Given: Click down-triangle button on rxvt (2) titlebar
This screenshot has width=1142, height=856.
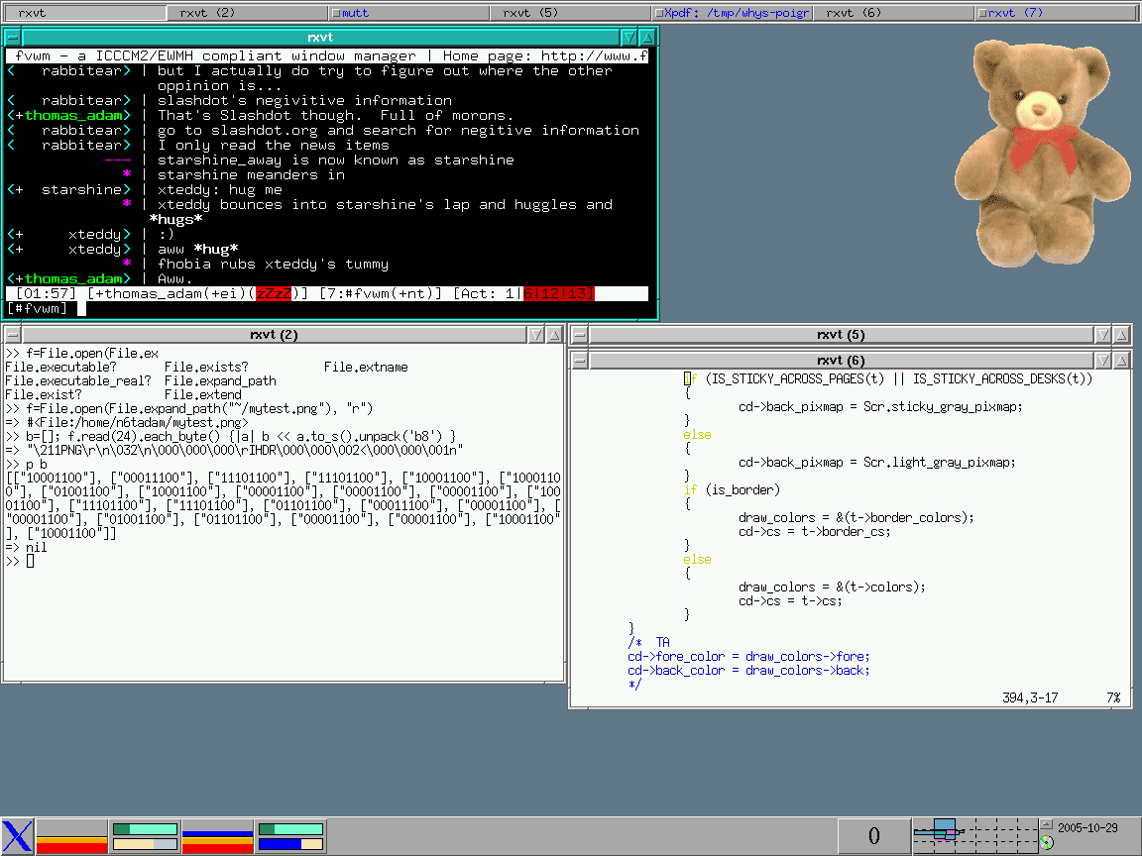Looking at the screenshot, I should [x=536, y=335].
